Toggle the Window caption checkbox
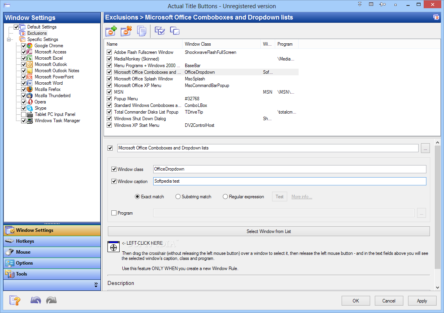This screenshot has height=313, width=444. coord(114,181)
